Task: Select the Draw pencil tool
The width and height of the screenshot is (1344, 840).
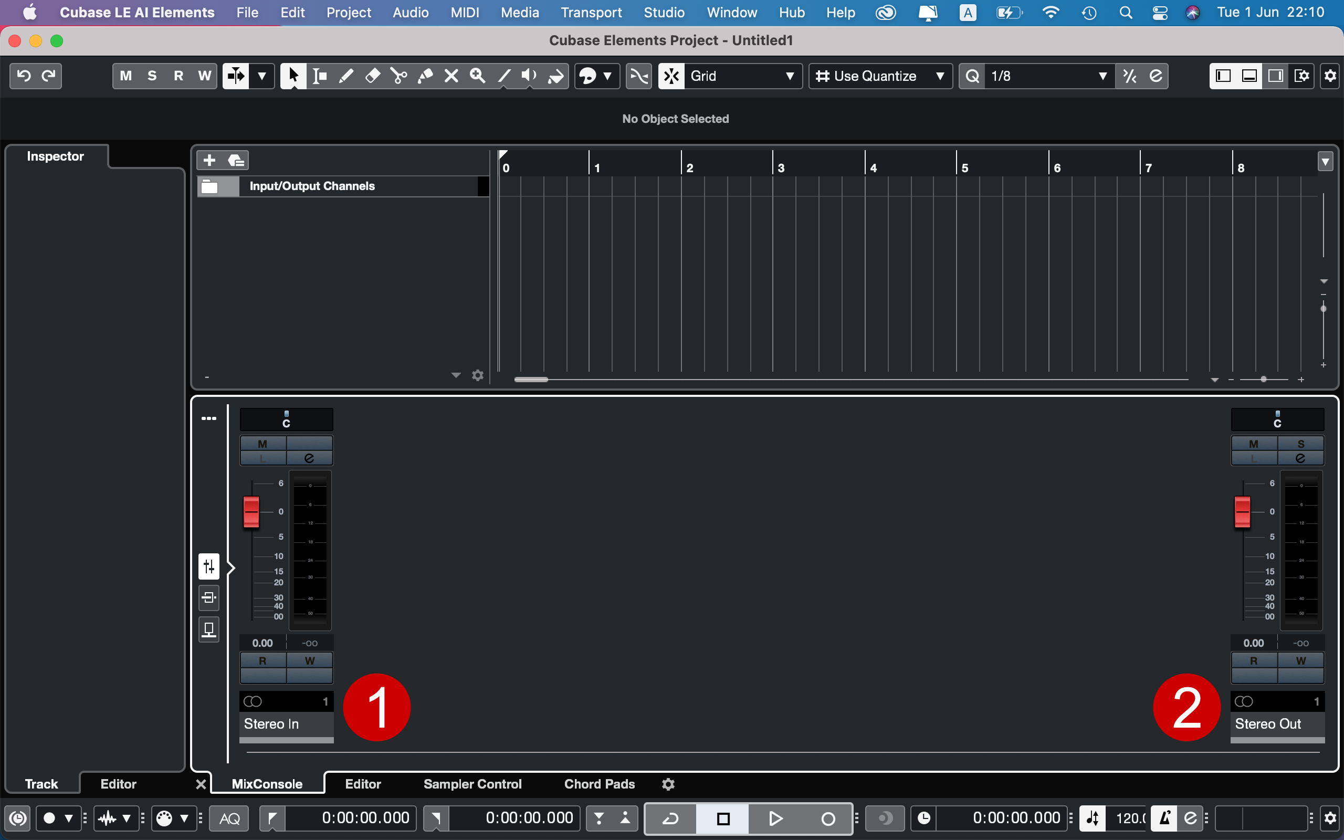Action: click(x=346, y=76)
